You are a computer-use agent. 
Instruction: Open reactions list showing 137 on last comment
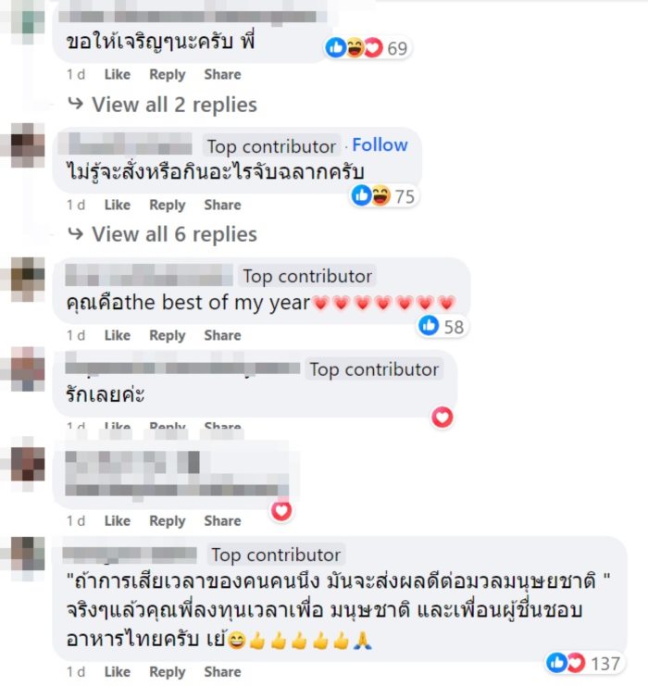click(583, 663)
